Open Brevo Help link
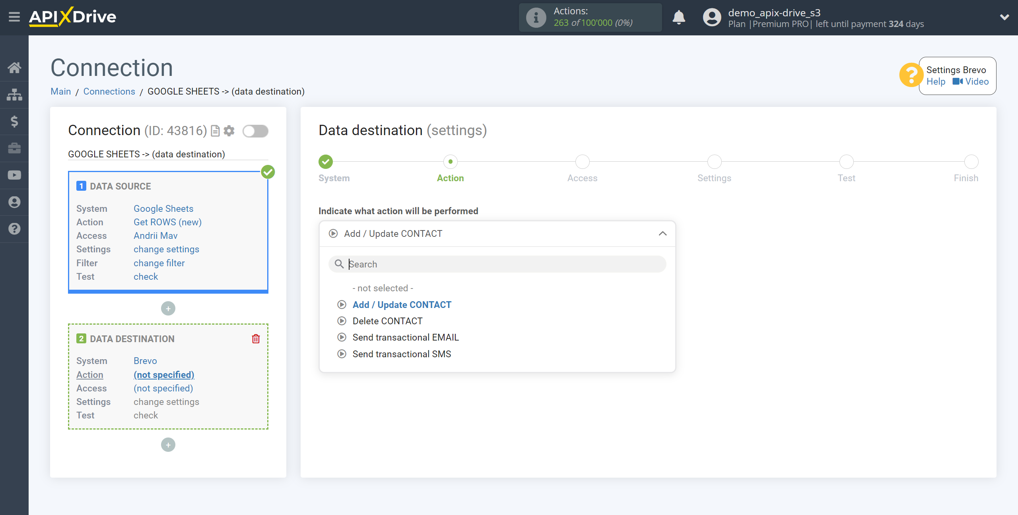This screenshot has width=1018, height=515. (936, 81)
